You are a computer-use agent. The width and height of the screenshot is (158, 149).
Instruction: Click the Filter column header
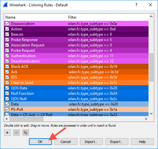[x=108, y=17]
